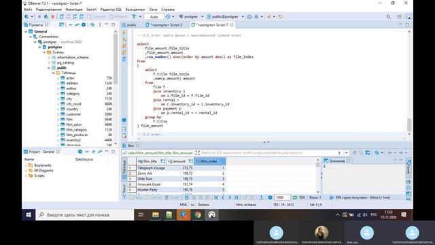435x245 pixels.
Task: Click the 215,75 amount cell
Action: click(x=180, y=168)
